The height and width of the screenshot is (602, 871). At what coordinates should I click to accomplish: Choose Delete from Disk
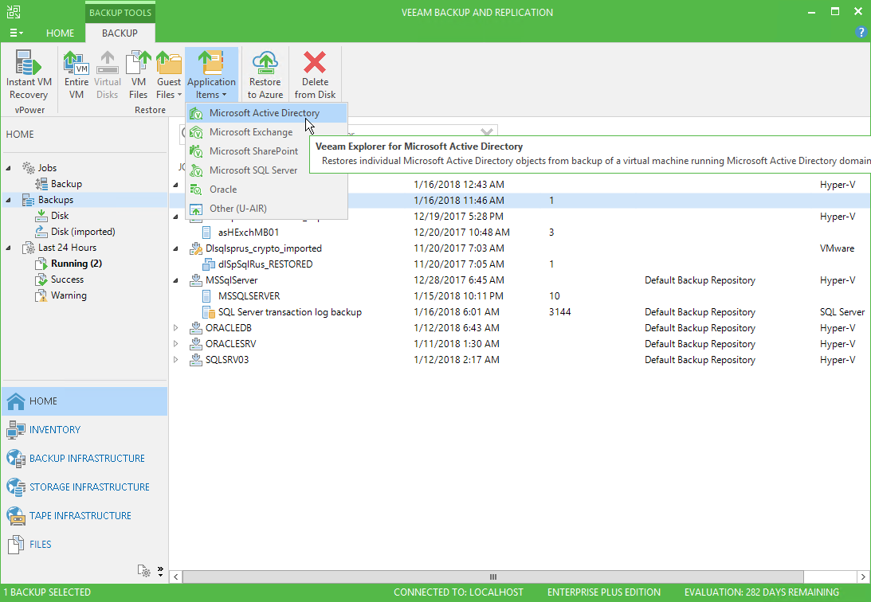[x=315, y=75]
